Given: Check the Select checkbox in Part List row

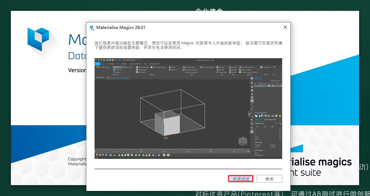Looking at the screenshot, I should coord(260,86).
